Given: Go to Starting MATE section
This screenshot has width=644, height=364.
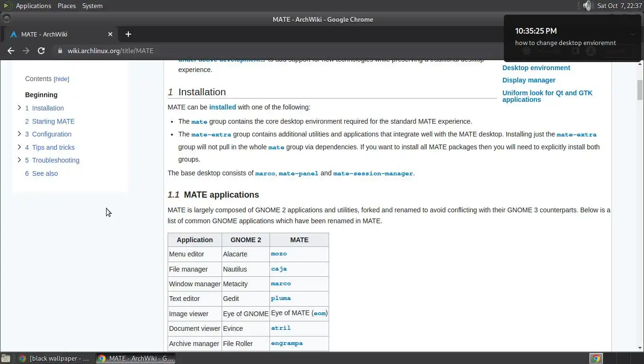Looking at the screenshot, I should pyautogui.click(x=50, y=121).
